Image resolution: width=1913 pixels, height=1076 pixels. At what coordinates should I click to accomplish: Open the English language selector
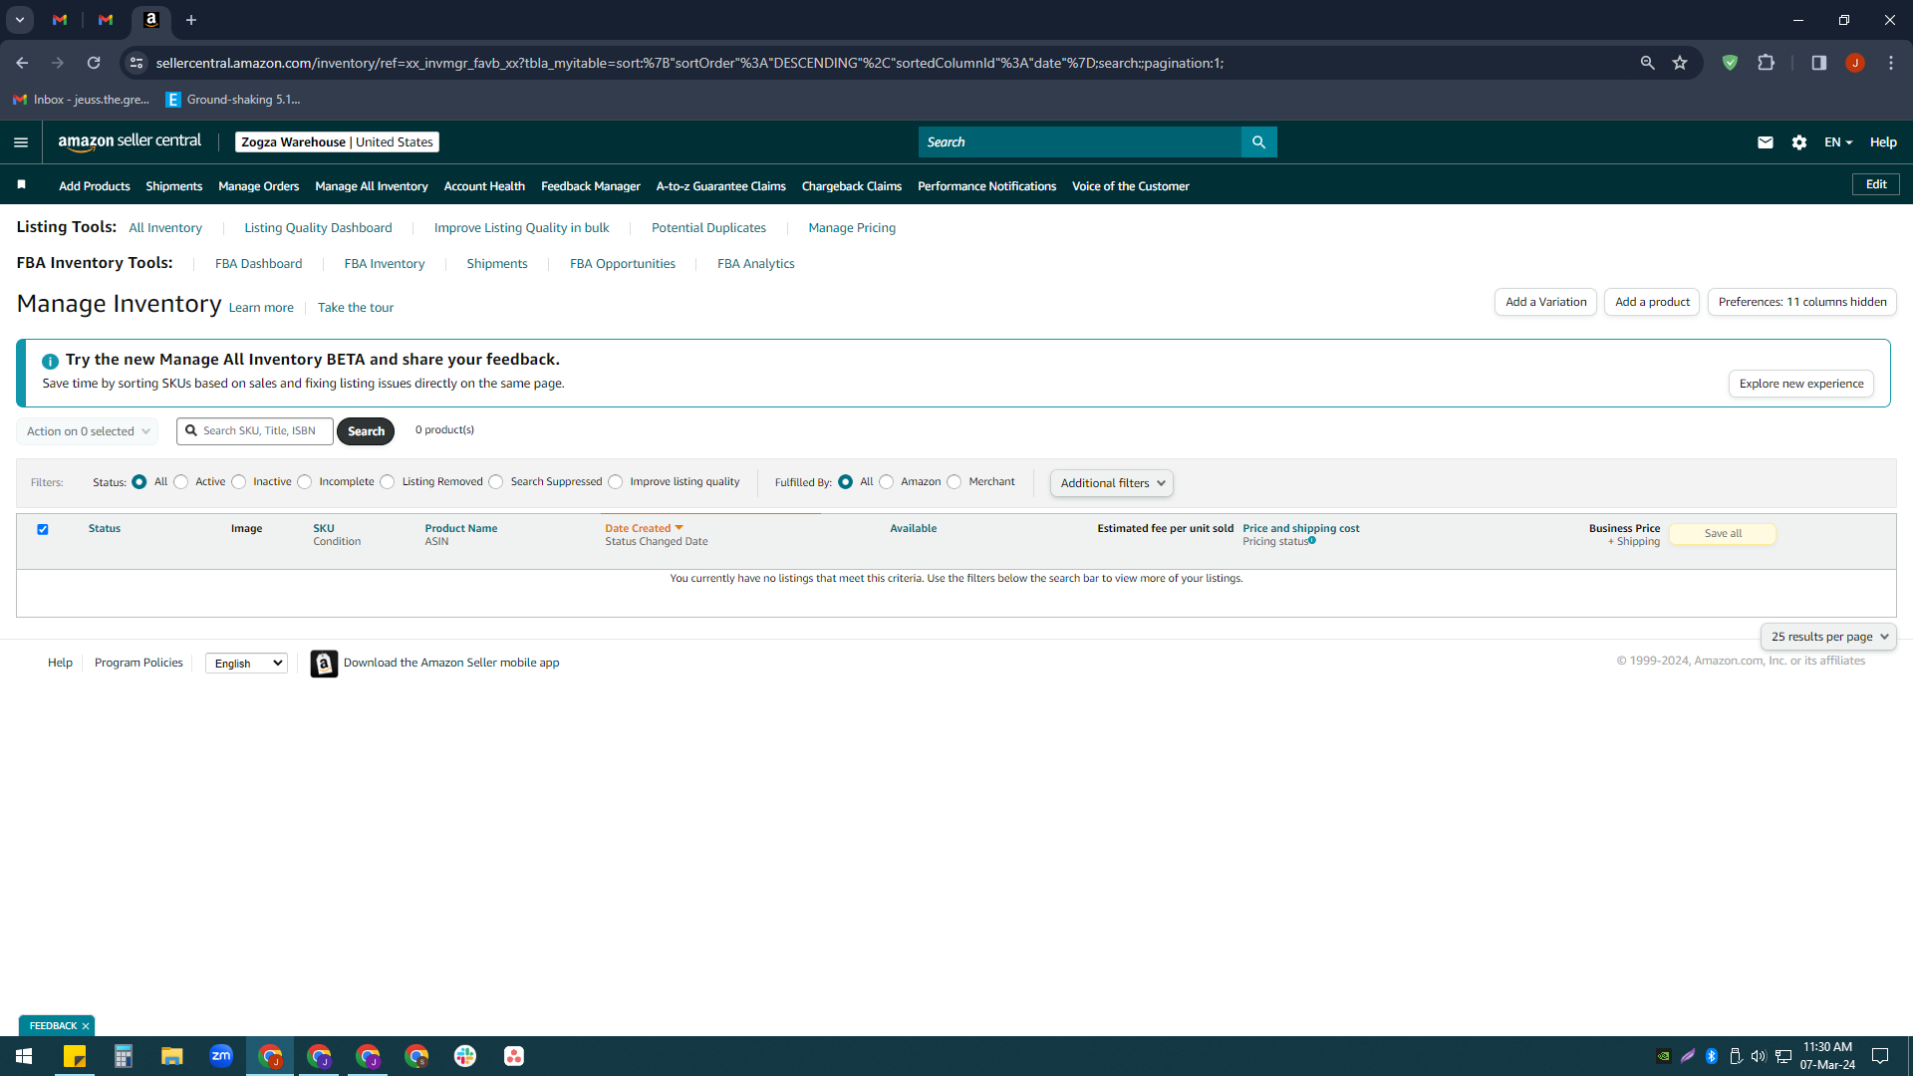point(246,664)
